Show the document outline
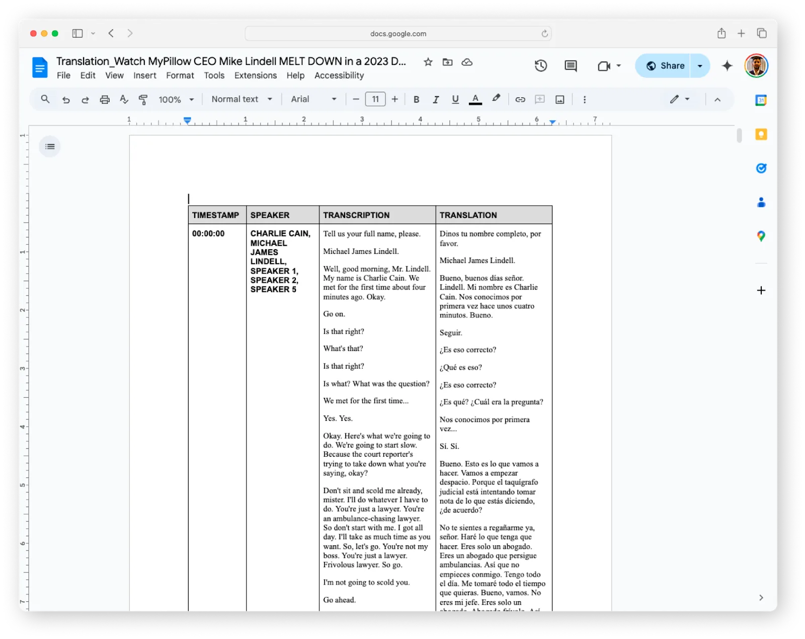This screenshot has height=639, width=805. pyautogui.click(x=50, y=147)
